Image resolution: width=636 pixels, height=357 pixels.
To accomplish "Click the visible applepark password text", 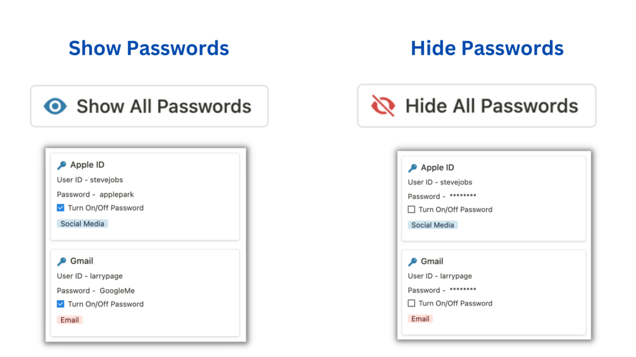I will pyautogui.click(x=116, y=195).
